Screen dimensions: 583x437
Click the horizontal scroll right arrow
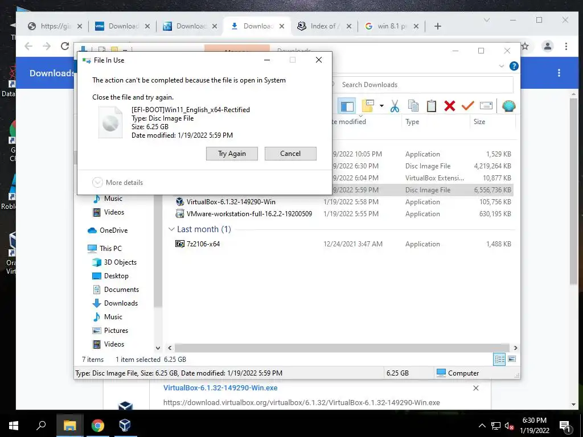pos(515,348)
